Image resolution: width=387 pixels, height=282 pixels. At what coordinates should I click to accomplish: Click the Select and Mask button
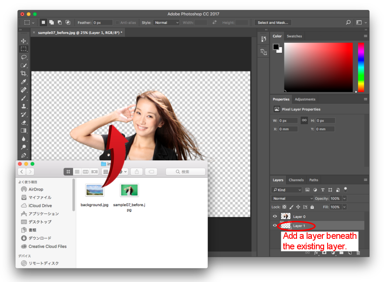pyautogui.click(x=273, y=22)
